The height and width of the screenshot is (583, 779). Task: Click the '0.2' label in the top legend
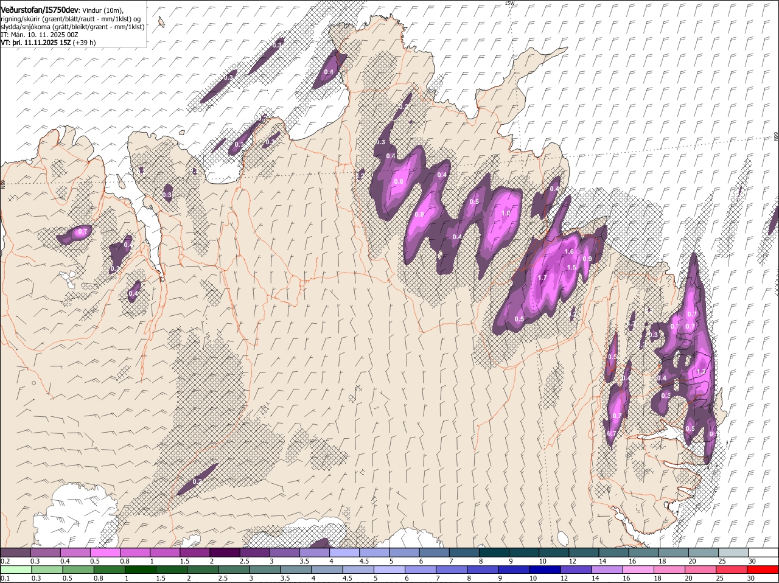point(5,560)
